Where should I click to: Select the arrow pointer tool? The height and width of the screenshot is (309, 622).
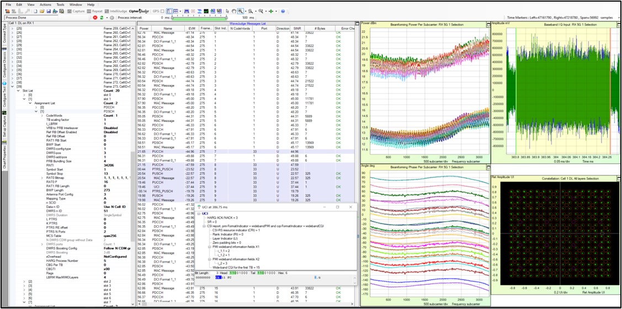pyautogui.click(x=227, y=11)
